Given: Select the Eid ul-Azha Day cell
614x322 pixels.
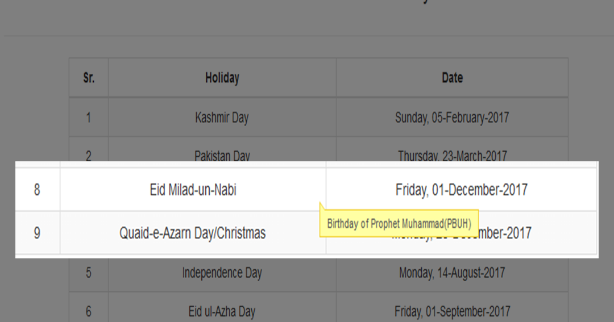Looking at the screenshot, I should click(222, 311).
